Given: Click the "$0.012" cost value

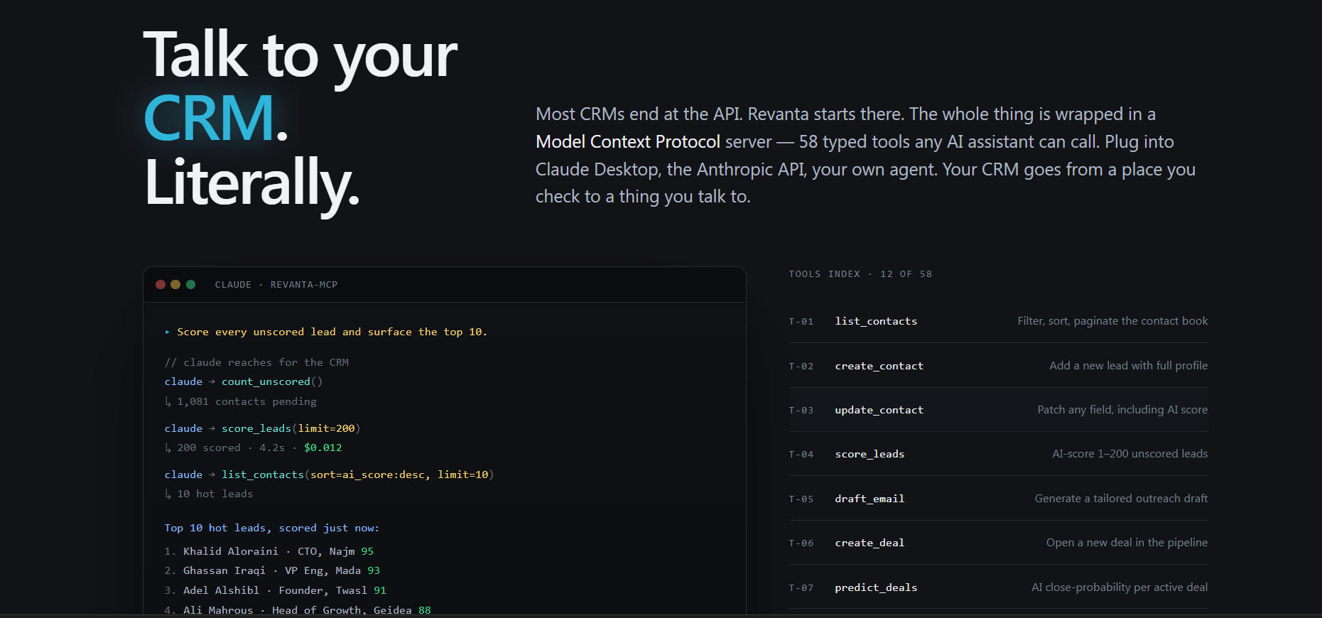Looking at the screenshot, I should [323, 448].
